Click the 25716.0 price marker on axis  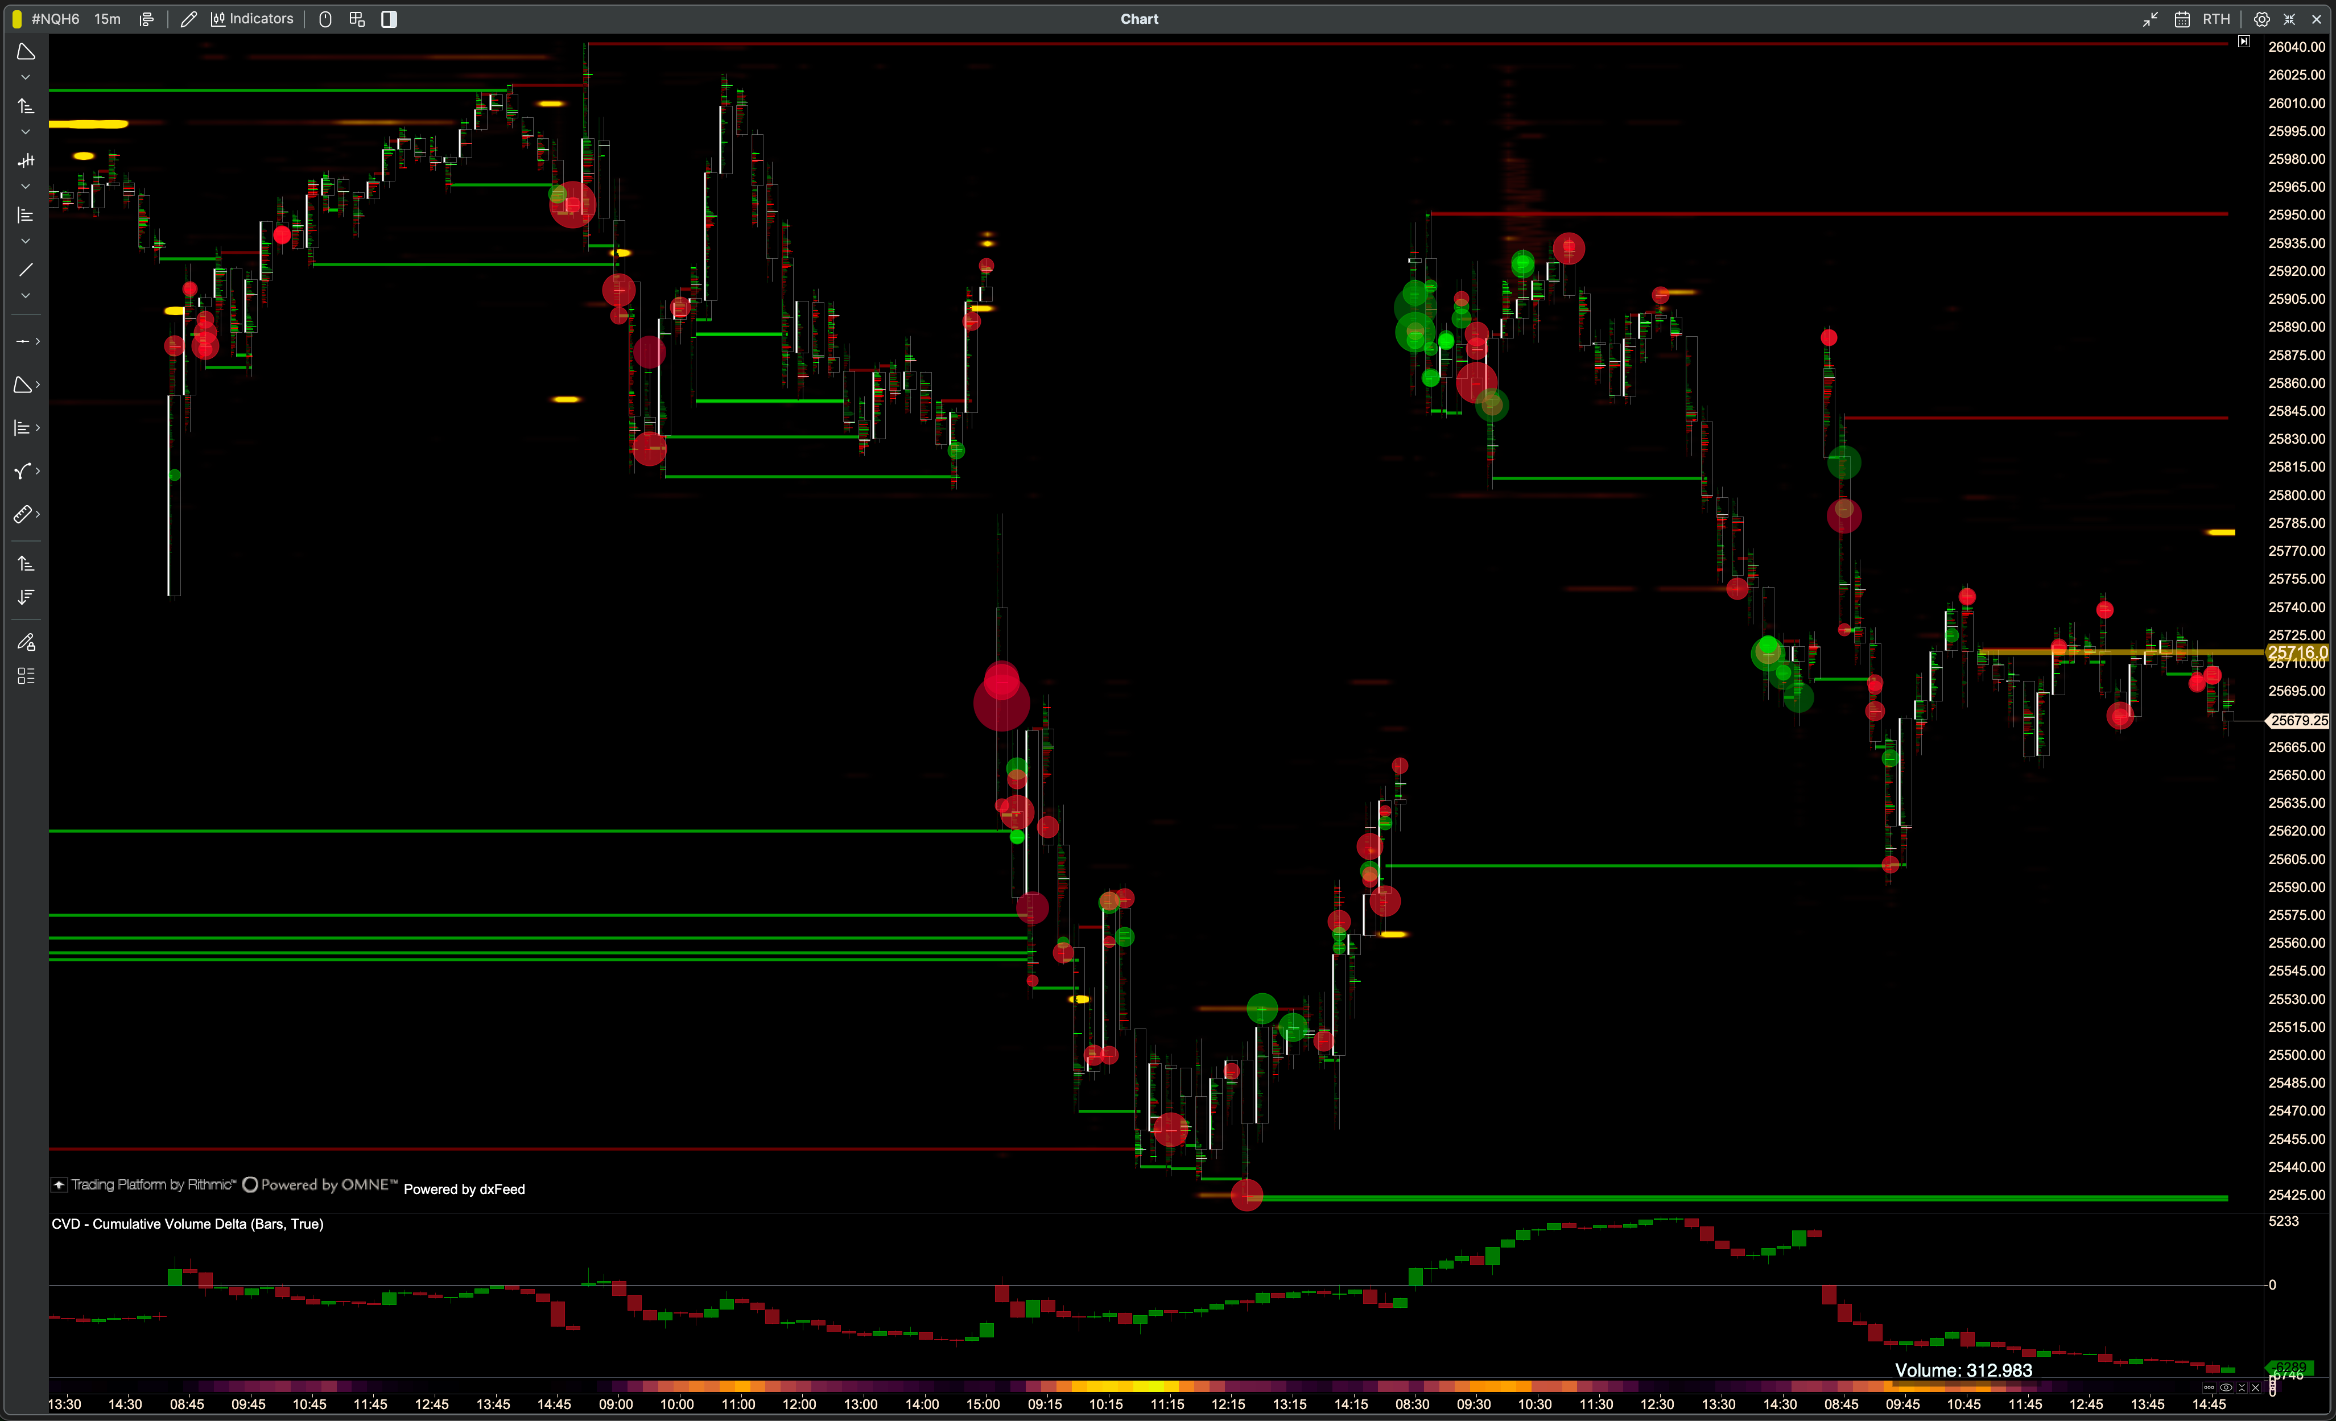tap(2296, 652)
